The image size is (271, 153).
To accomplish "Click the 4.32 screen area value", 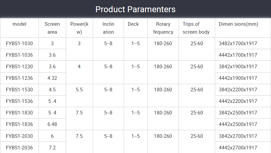I will point(52,78).
